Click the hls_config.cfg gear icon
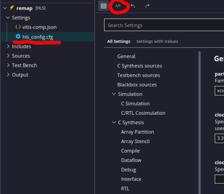 18,37
